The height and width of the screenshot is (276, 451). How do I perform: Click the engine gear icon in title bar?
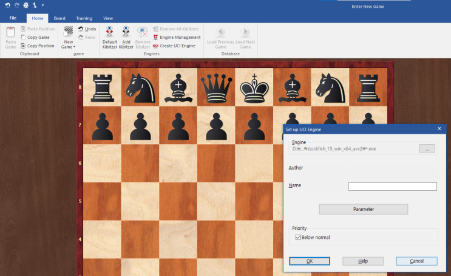[26, 5]
